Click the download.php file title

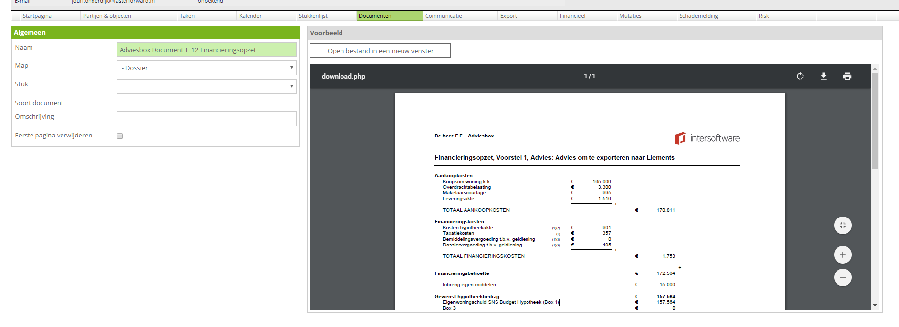pos(343,76)
